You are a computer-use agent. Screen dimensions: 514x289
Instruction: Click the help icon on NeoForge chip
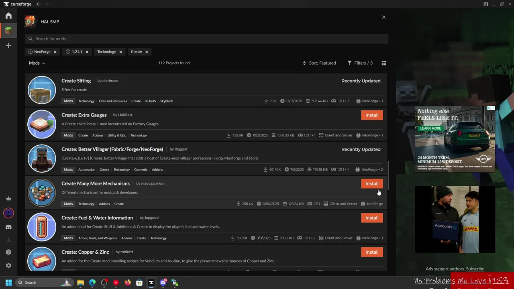31,52
